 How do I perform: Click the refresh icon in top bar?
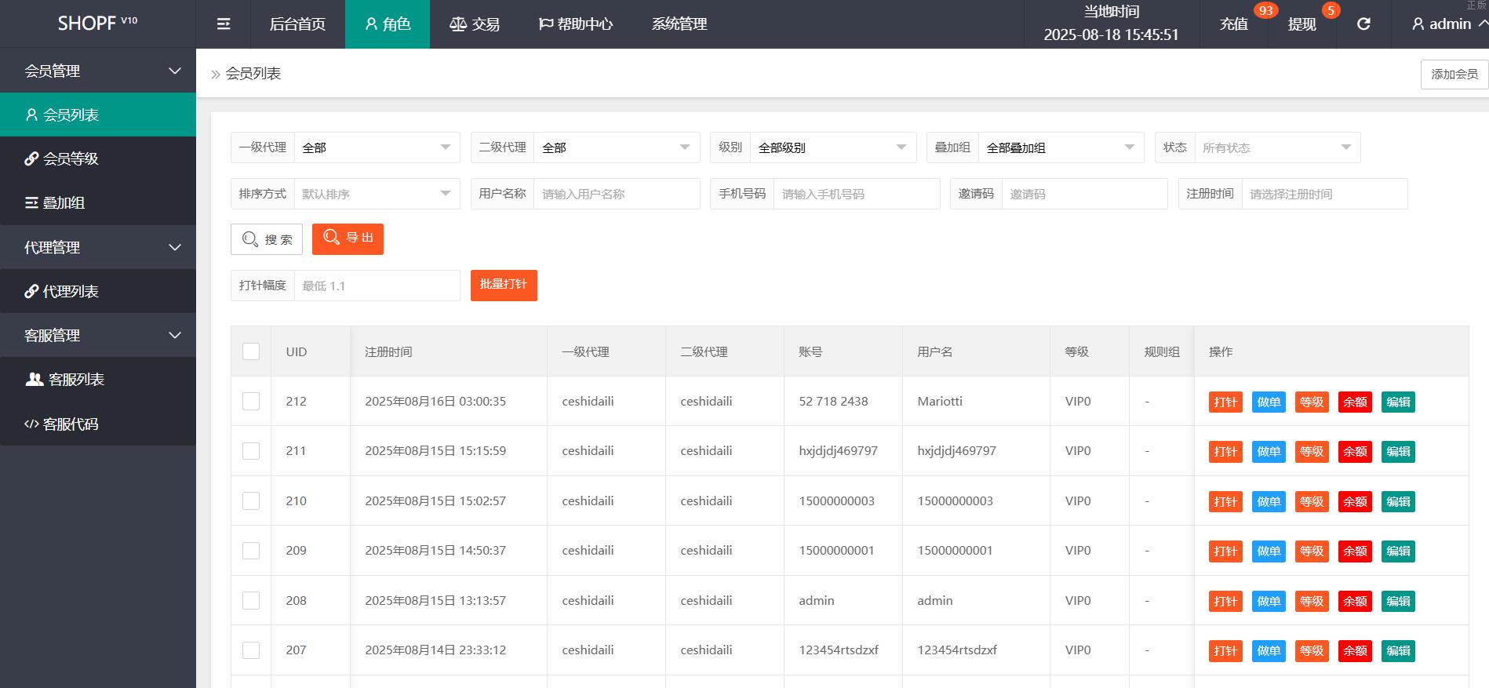click(1363, 24)
